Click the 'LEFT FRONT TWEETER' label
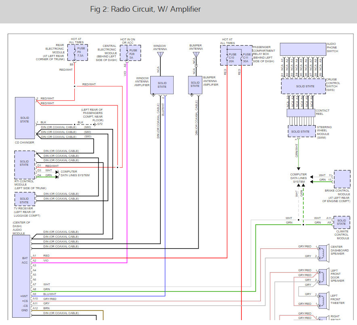The height and width of the screenshot is (325, 357). click(x=338, y=299)
